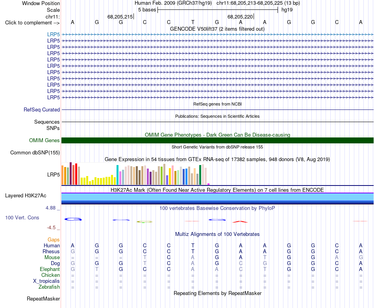Click the GENCODE V50lift37 track title
Image resolution: width=374 pixels, height=308 pixels.
[x=217, y=29]
